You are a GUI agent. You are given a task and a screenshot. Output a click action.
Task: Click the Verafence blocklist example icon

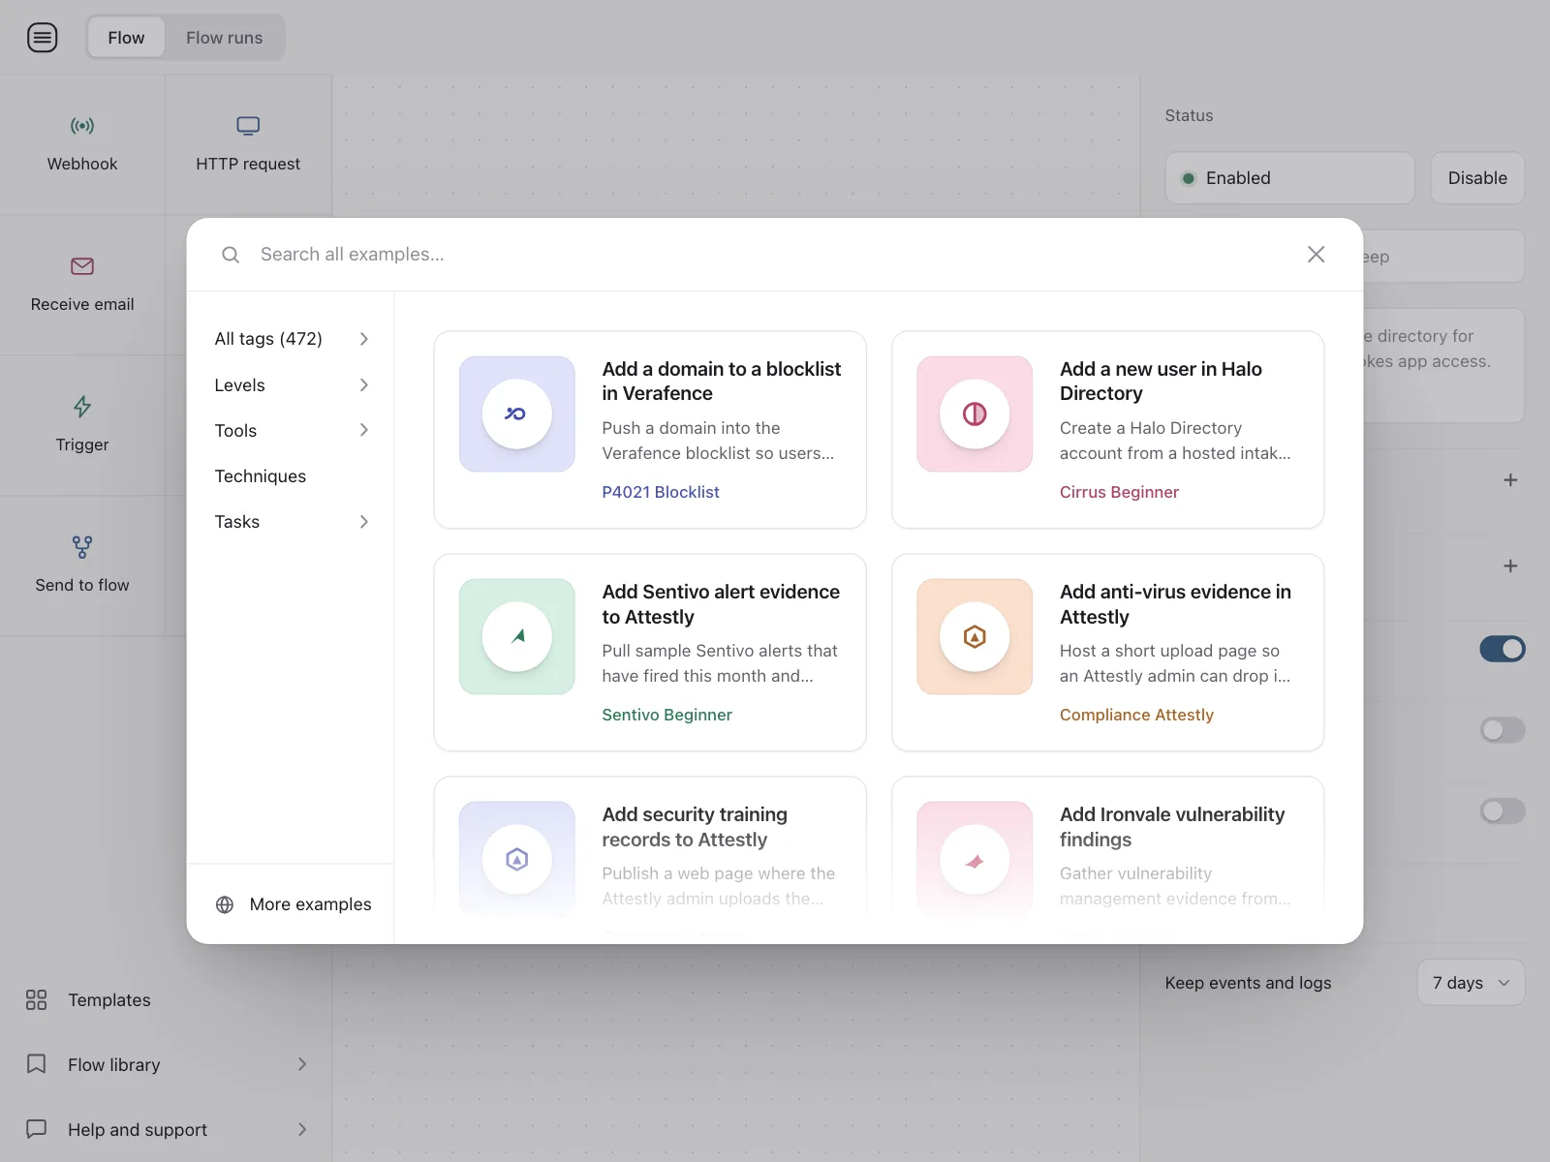(x=517, y=414)
